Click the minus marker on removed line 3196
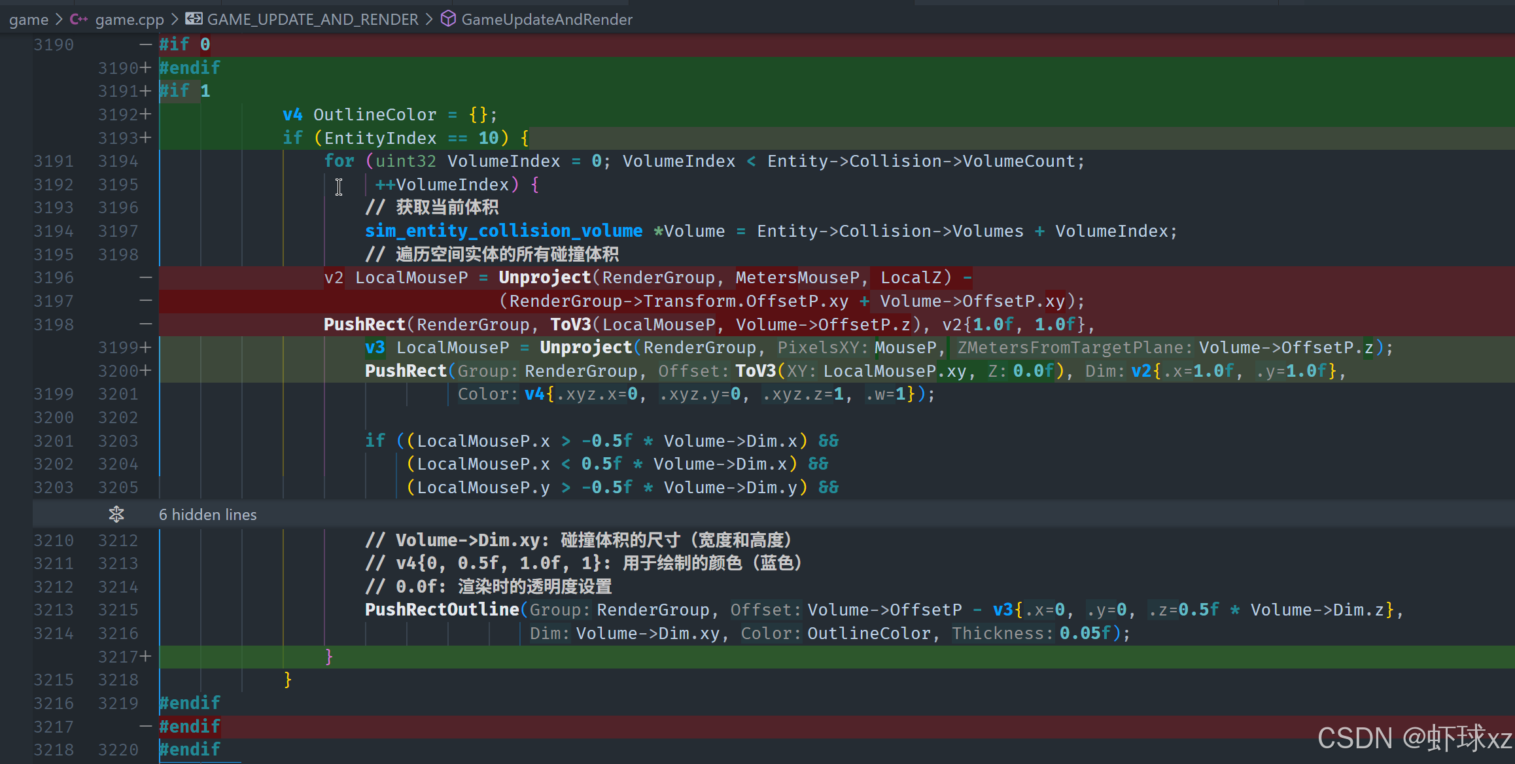 click(x=145, y=277)
